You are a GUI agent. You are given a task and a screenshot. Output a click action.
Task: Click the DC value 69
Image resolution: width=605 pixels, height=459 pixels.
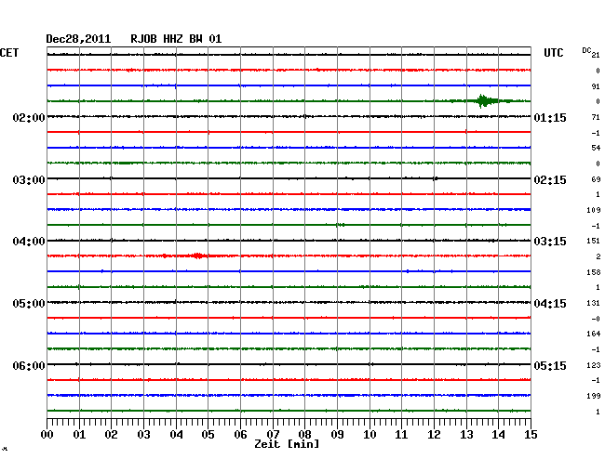[x=596, y=179]
